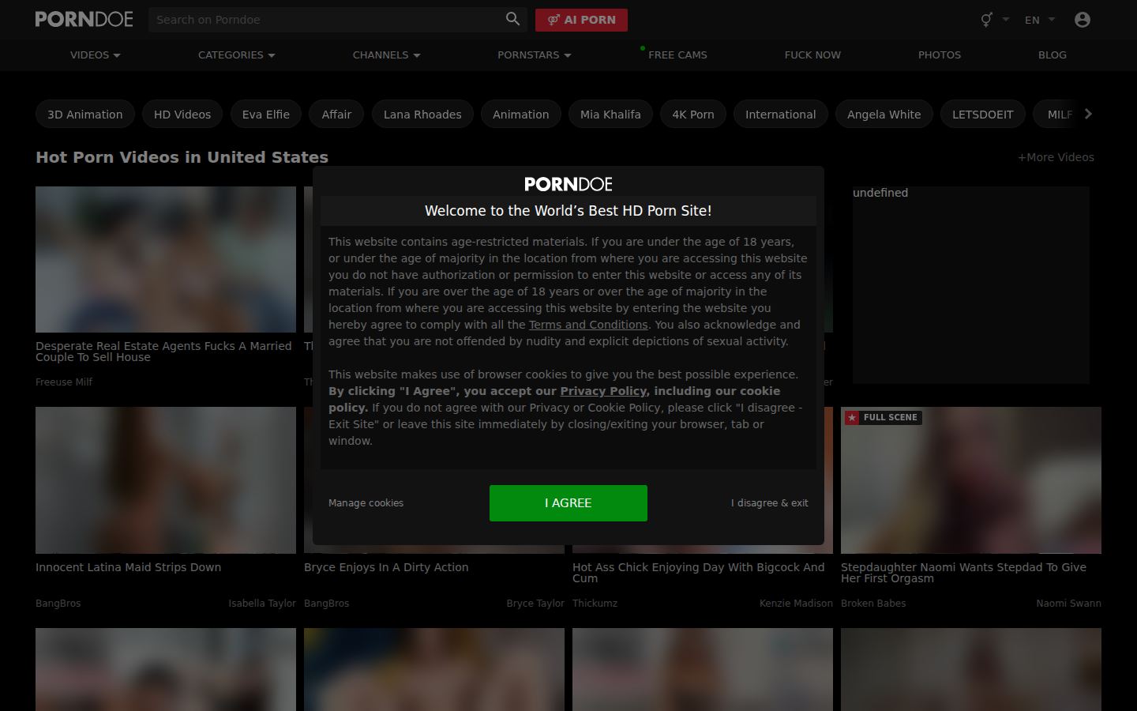This screenshot has height=711, width=1137.
Task: Expand the VIDEOS menu dropdown
Action: coord(96,55)
